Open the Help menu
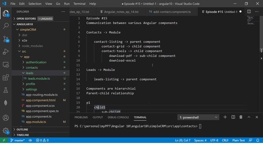Screen dimensions: 263x148 (x=92, y=4)
